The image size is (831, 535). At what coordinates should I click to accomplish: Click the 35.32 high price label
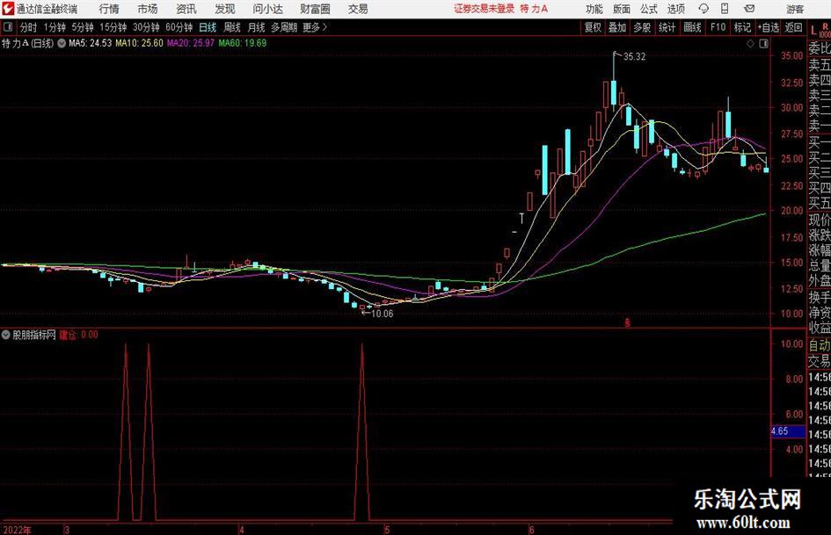pyautogui.click(x=634, y=57)
